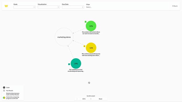
Task: Click the Key Results hollow circle legend icon
Action: coord(4,91)
